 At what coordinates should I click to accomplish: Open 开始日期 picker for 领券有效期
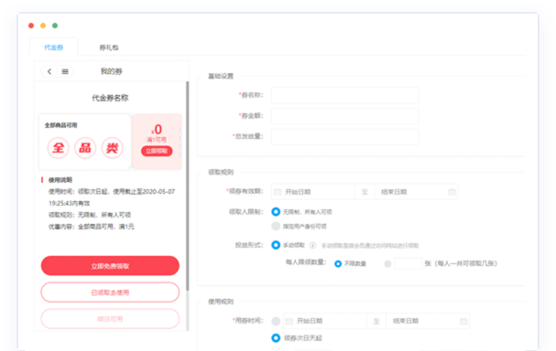tap(313, 192)
